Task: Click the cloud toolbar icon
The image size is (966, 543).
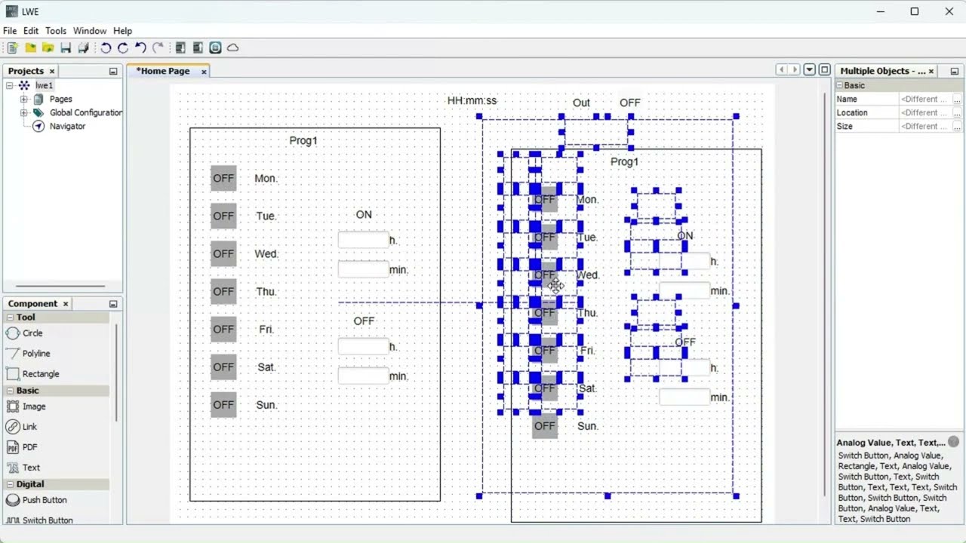Action: (x=233, y=48)
